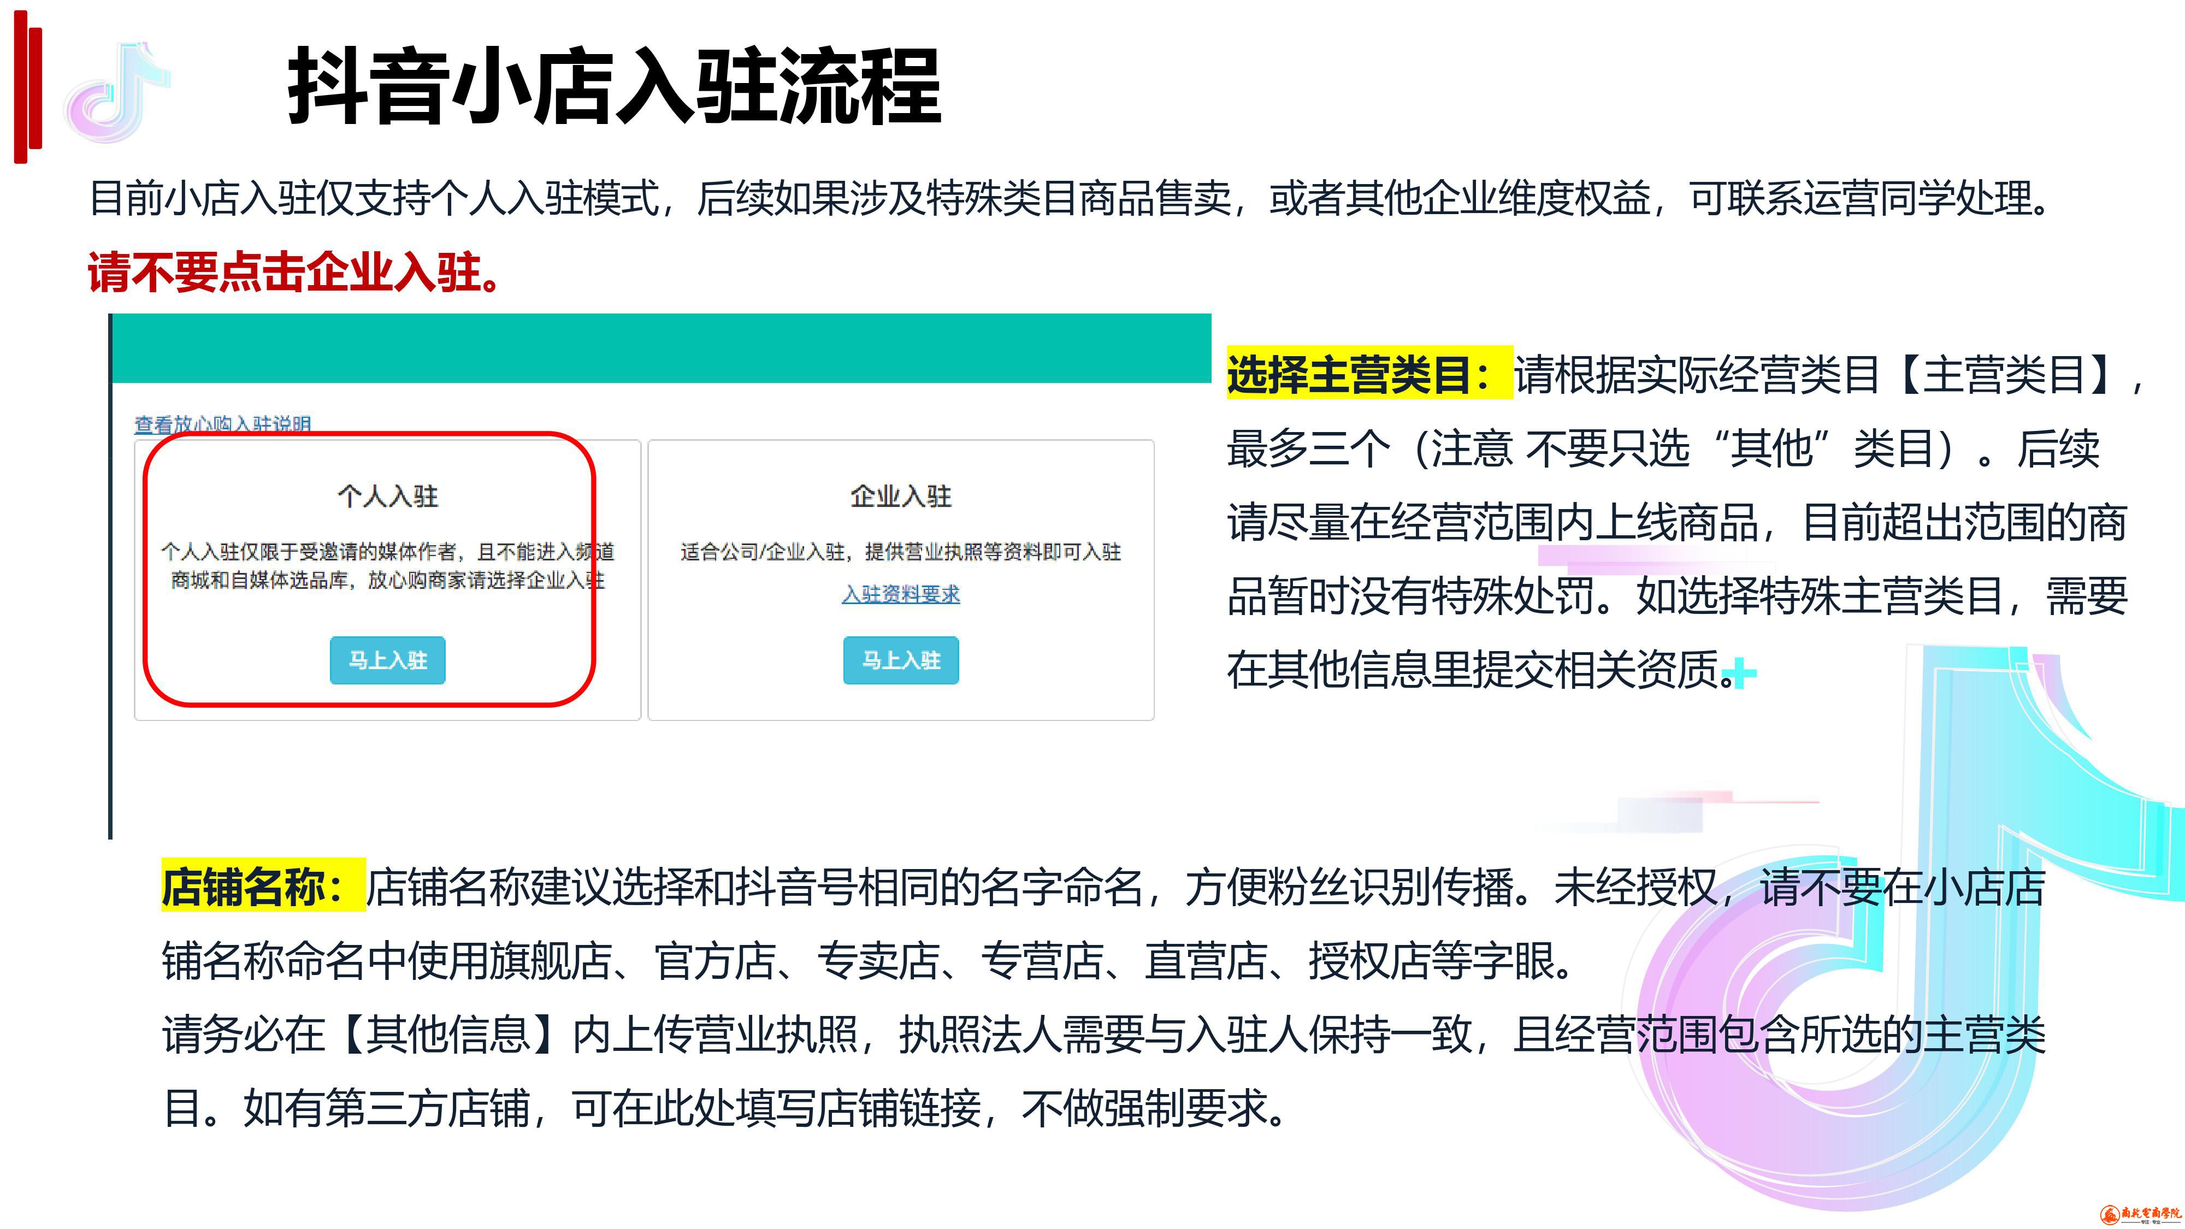This screenshot has height=1229, width=2185.
Task: Select the 个人入驻 card heading
Action: pos(388,496)
